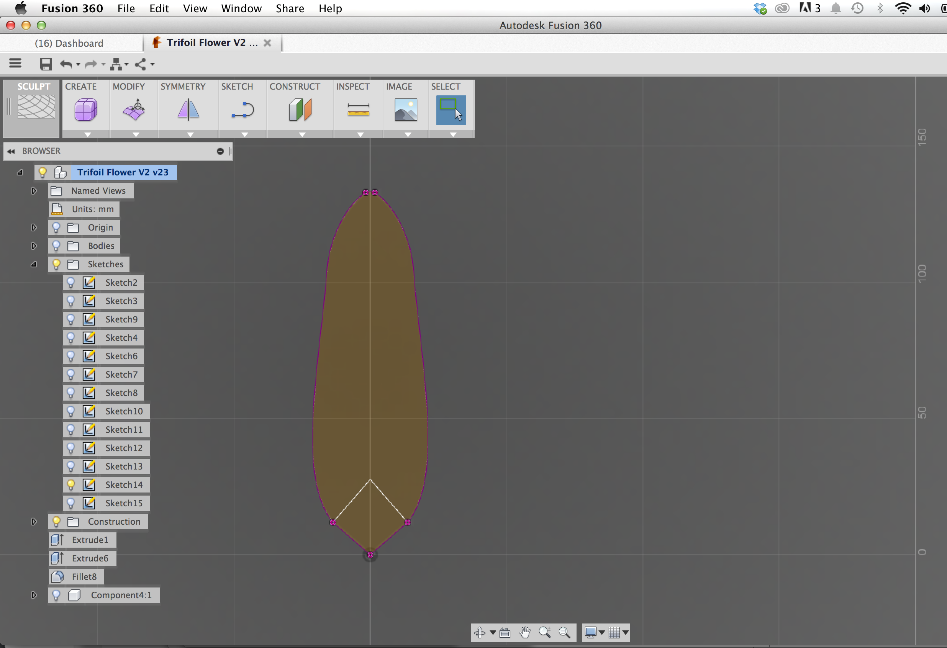Switch to the Dashboard tab
The height and width of the screenshot is (648, 947).
tap(69, 43)
